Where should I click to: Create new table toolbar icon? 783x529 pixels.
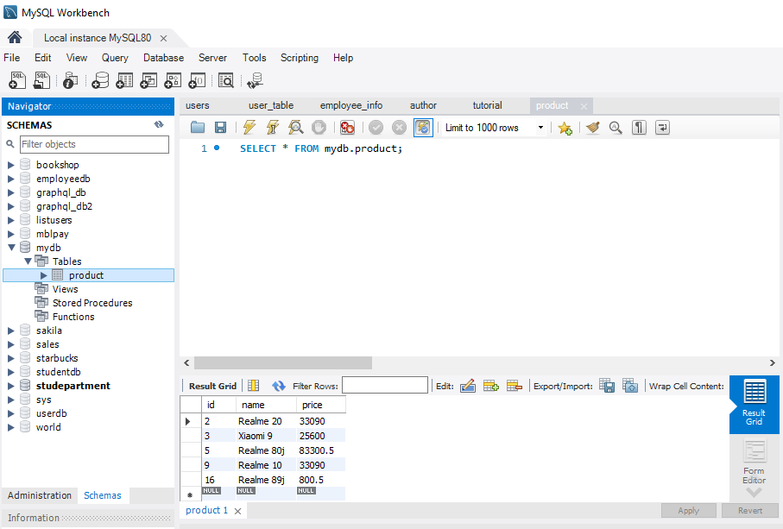pyautogui.click(x=124, y=80)
